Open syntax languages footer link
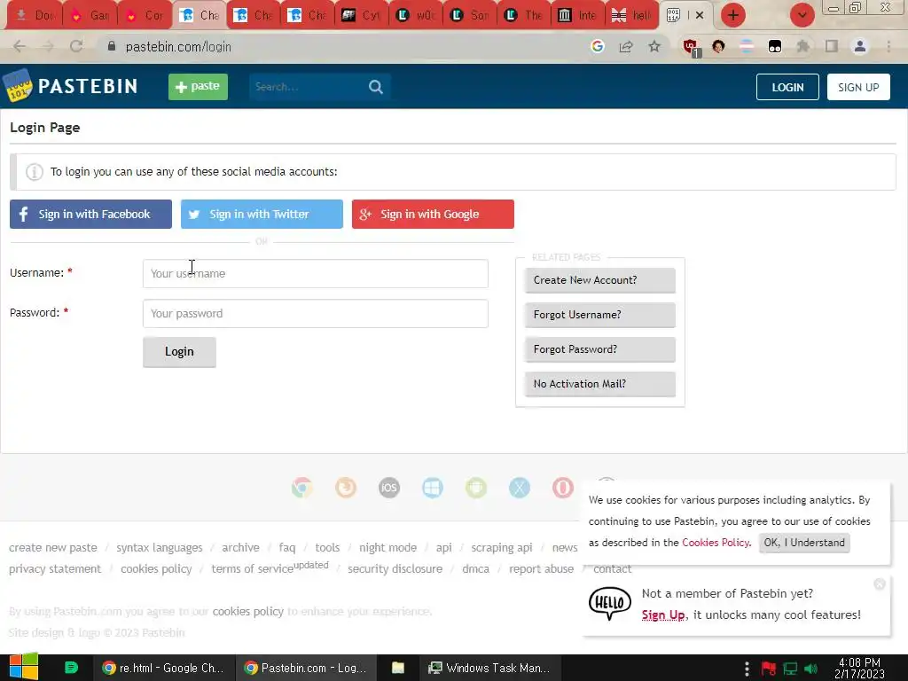The image size is (908, 681). tap(160, 548)
